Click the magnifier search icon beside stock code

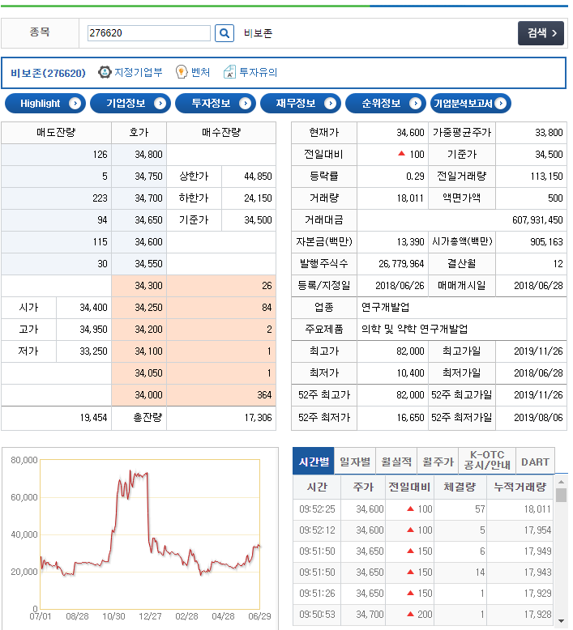pyautogui.click(x=224, y=33)
